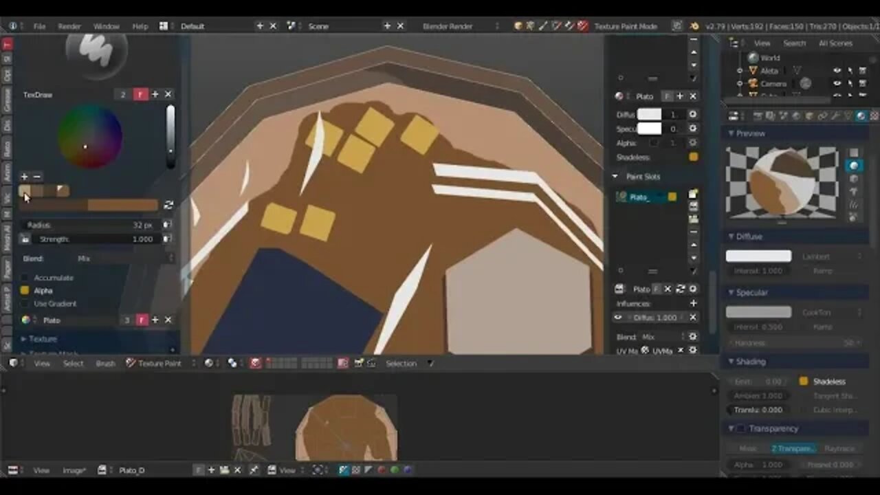Image resolution: width=880 pixels, height=495 pixels.
Task: Click the Diffuse color swatch in N panel
Action: (649, 115)
